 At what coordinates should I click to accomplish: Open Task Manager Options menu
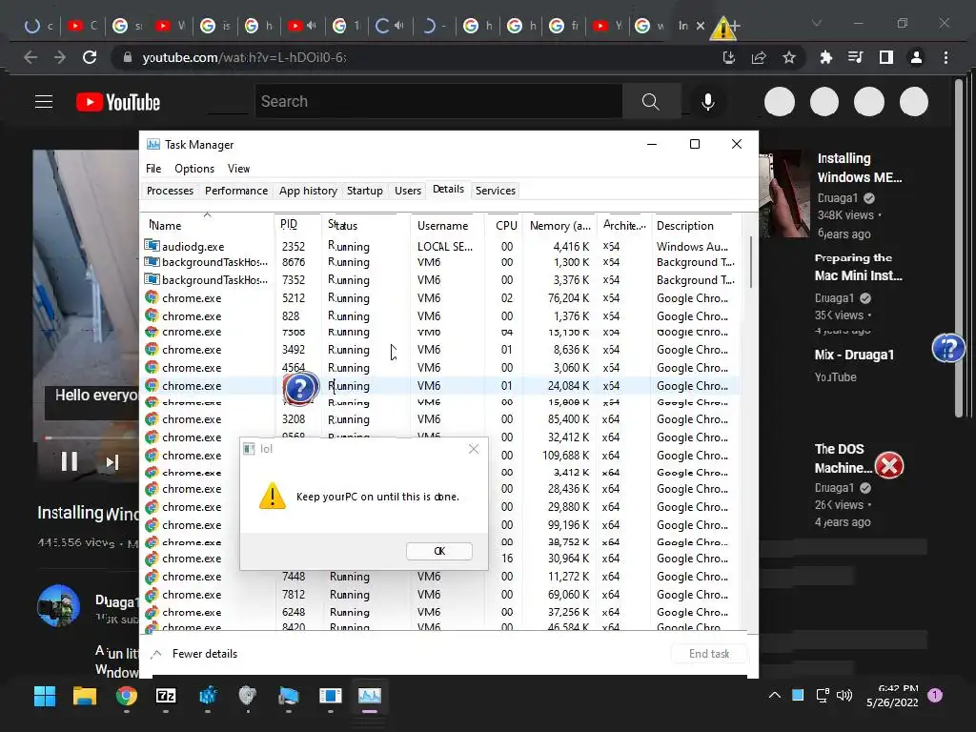click(x=194, y=169)
